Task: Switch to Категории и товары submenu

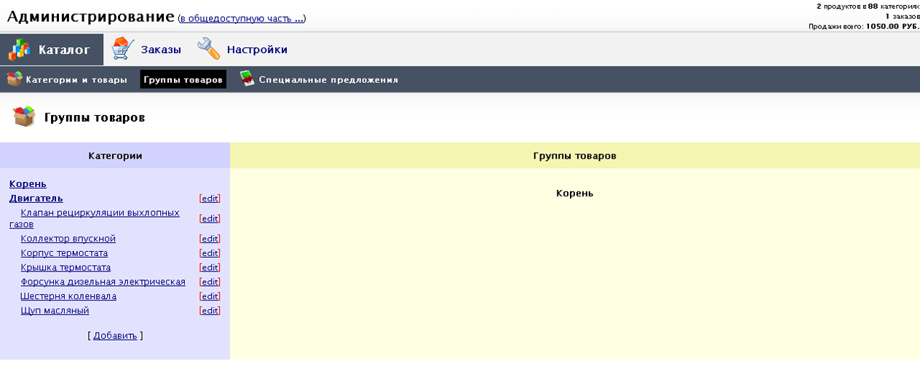Action: (x=76, y=79)
